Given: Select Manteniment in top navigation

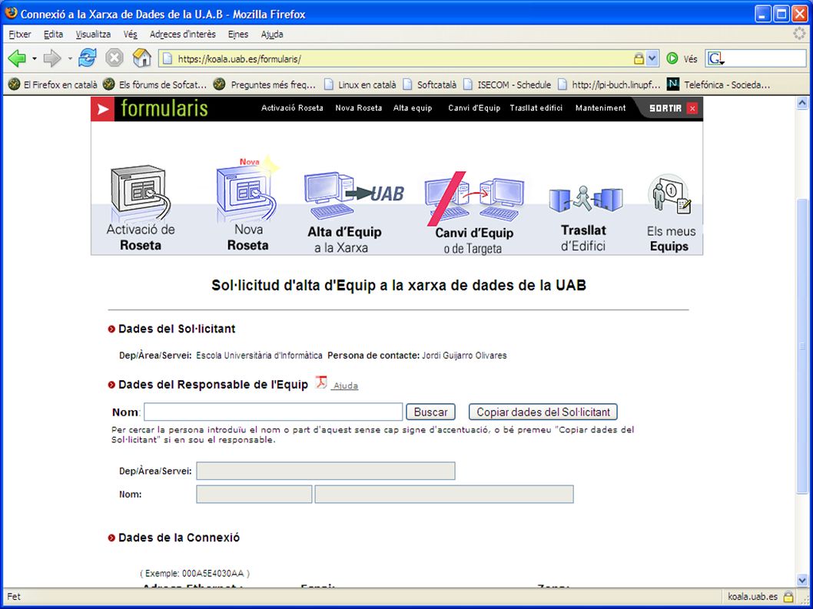Looking at the screenshot, I should 600,108.
